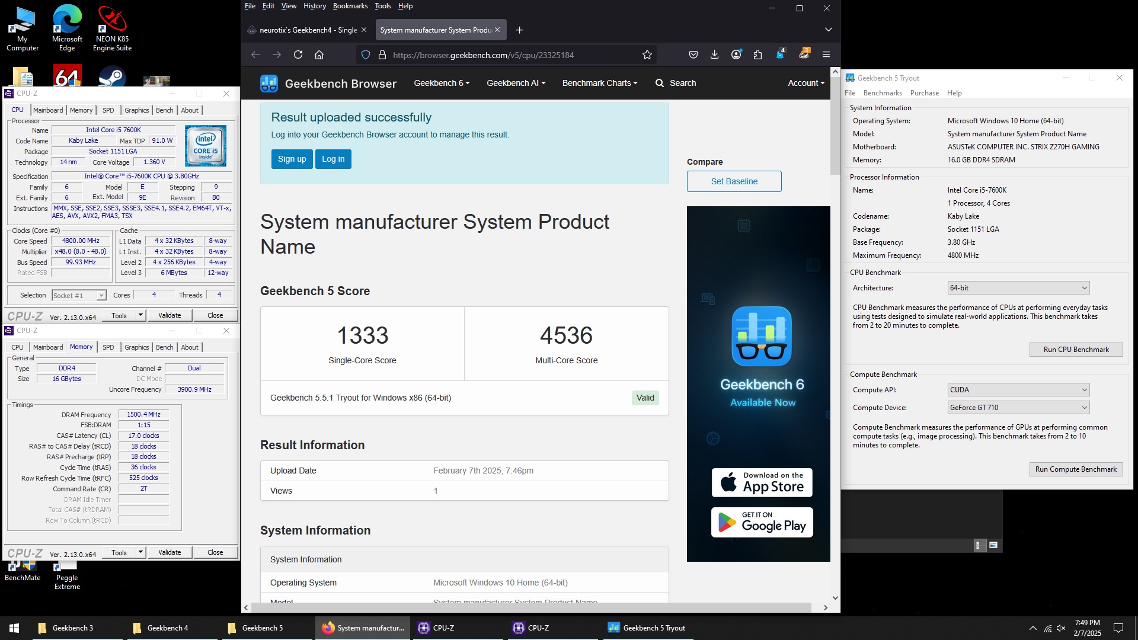Click Close button in lower CPU-Z window
This screenshot has height=640, width=1138.
click(x=215, y=552)
